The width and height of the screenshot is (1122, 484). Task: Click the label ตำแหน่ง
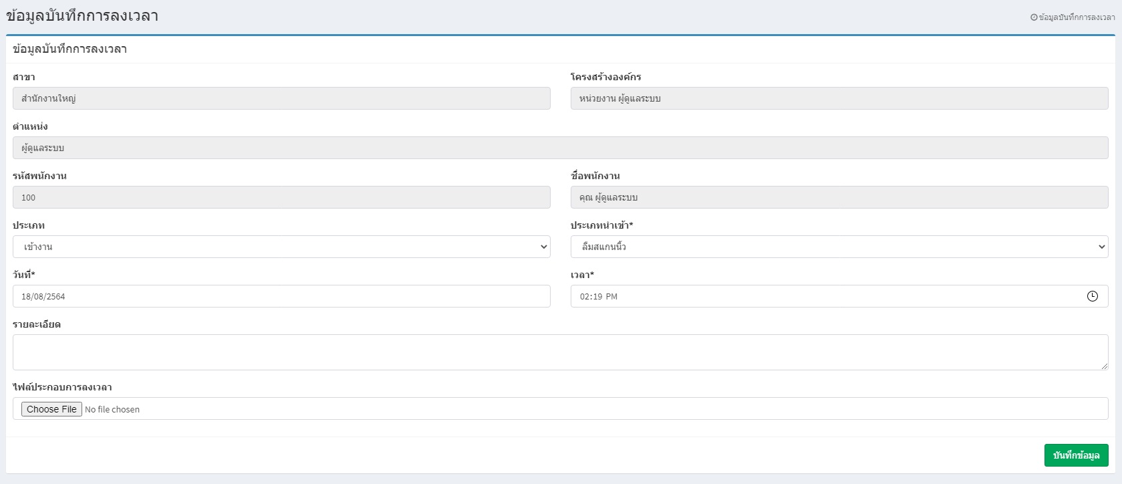pyautogui.click(x=30, y=126)
